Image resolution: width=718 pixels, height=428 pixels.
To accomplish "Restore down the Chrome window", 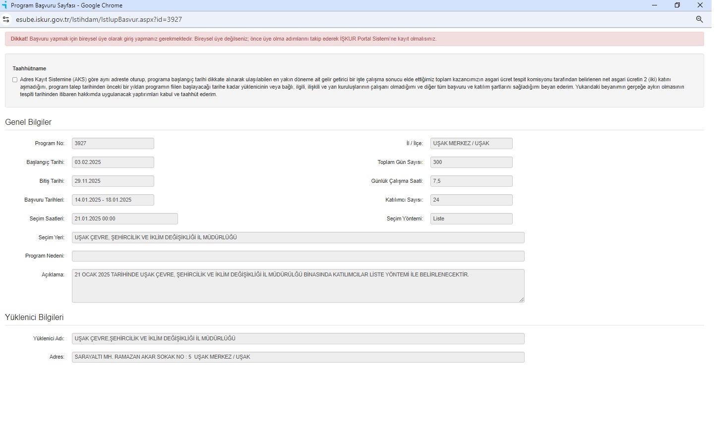I will pos(677,5).
